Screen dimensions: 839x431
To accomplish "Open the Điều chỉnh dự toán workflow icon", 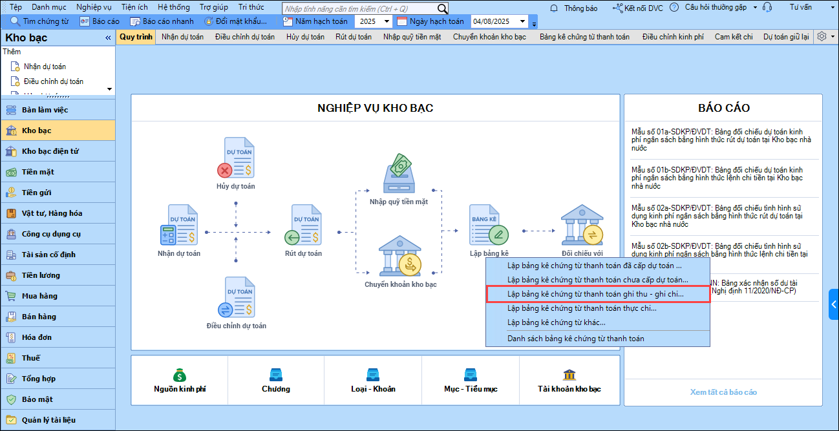I will point(236,297).
